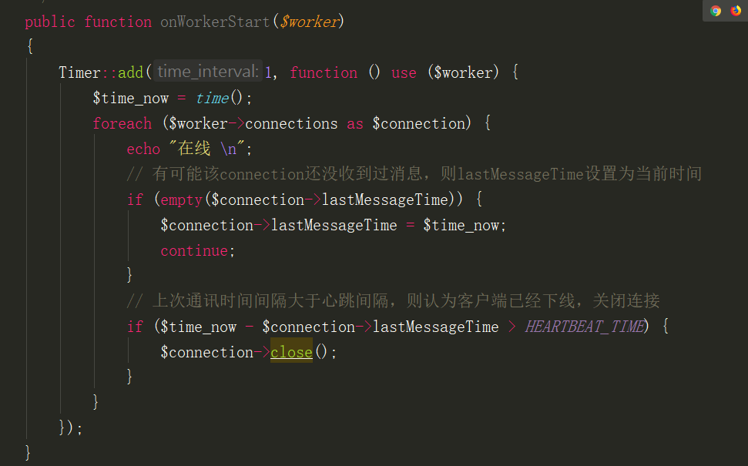
Task: Click the Timer class name
Action: point(79,72)
